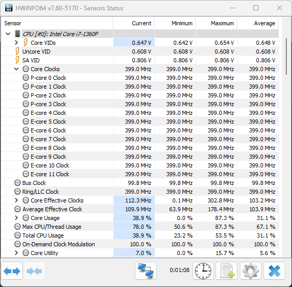Viewport: 292px width, 287px height.
Task: Click the HWiNFO64 title bar app icon
Action: (x=9, y=8)
